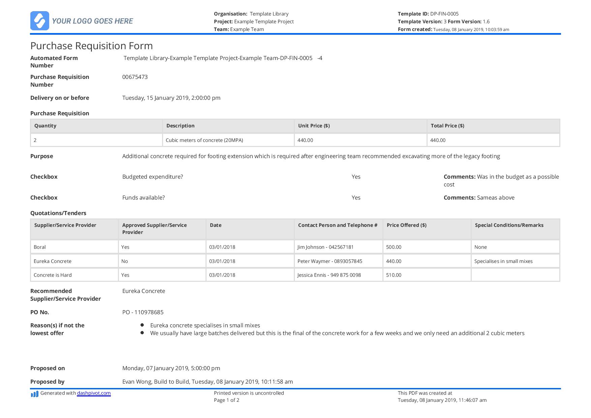Viewport: 591px width, 418px height.
Task: Select the 'Funds available?' Yes value
Action: pyautogui.click(x=356, y=198)
